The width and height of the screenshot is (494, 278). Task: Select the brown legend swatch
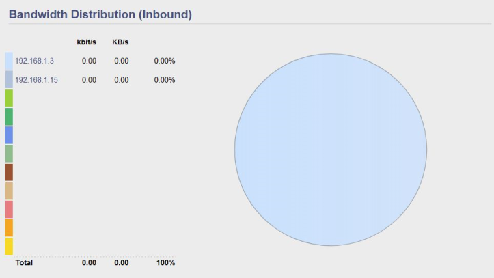click(9, 172)
